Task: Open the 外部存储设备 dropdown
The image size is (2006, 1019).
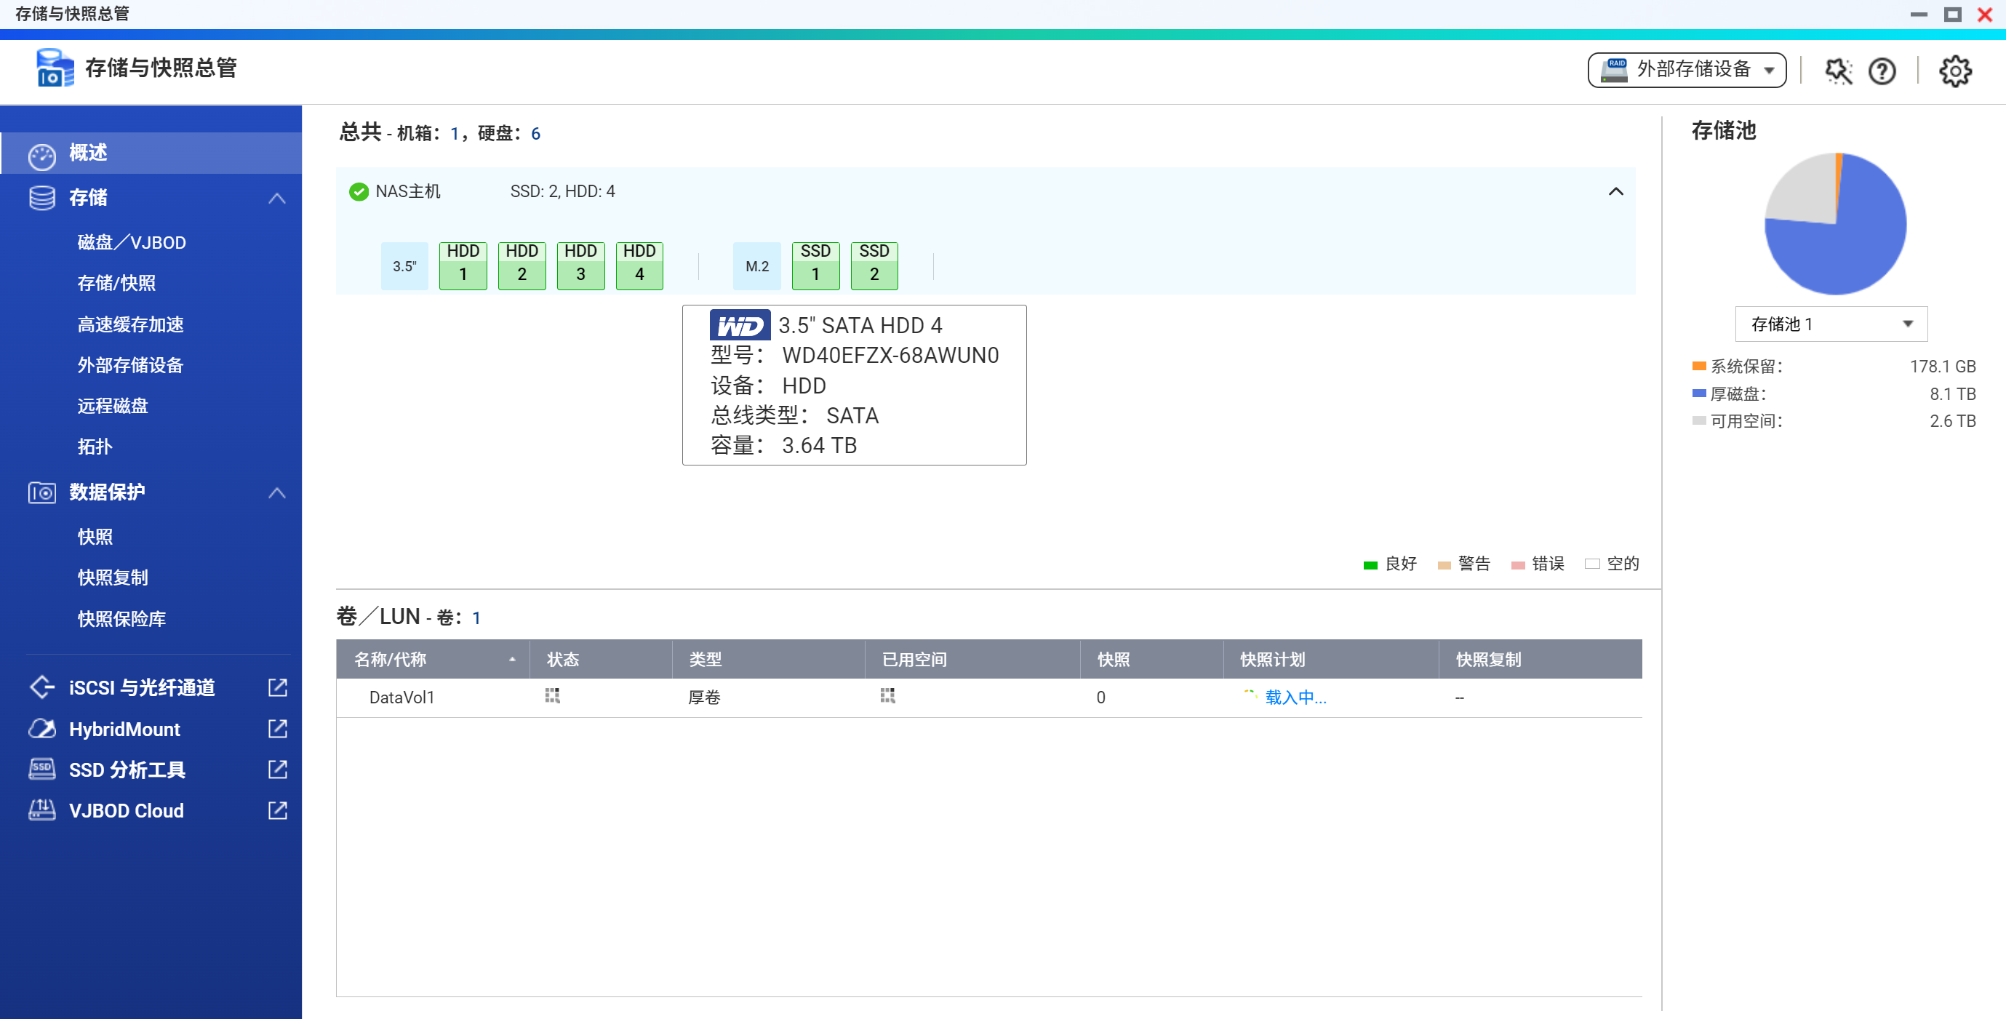Action: tap(1686, 70)
